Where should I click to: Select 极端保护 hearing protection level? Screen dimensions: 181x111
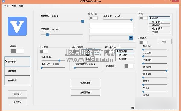click(124, 59)
